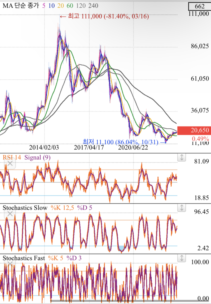Click the Stochastics Slow 96.45 axis value

pos(202,212)
